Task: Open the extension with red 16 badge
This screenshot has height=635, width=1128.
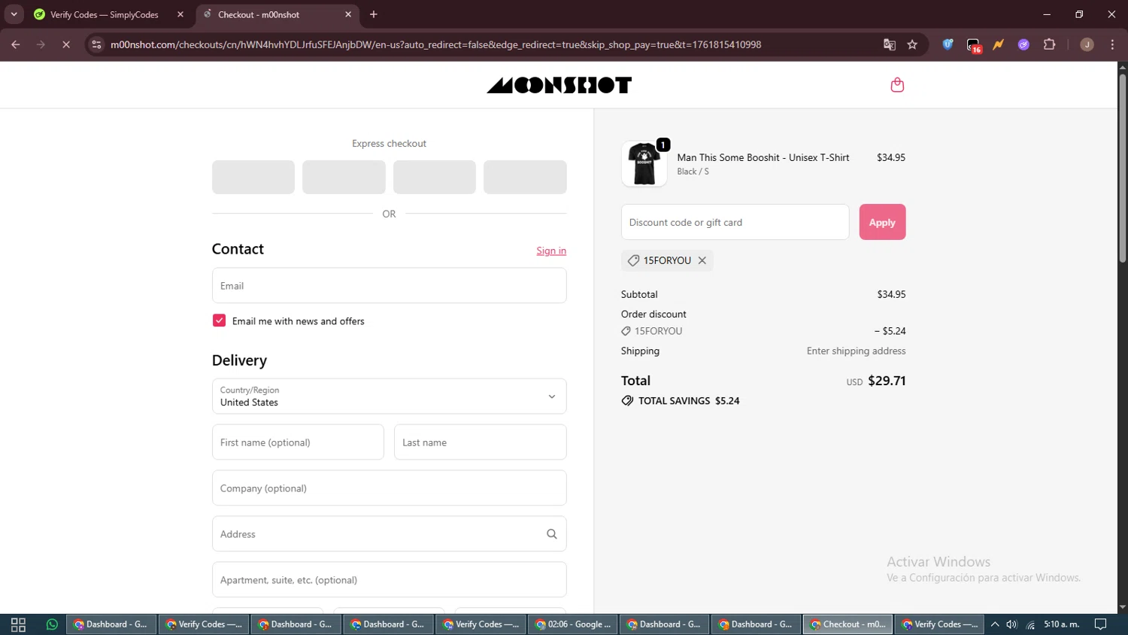Action: coord(974,45)
